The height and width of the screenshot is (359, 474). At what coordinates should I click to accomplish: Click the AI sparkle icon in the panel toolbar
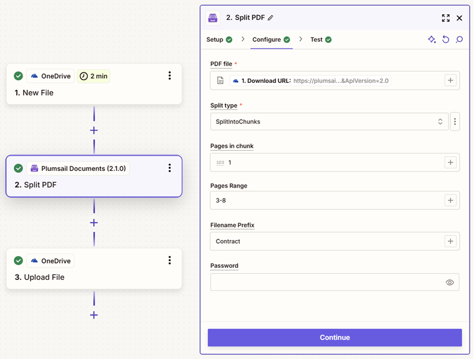432,39
